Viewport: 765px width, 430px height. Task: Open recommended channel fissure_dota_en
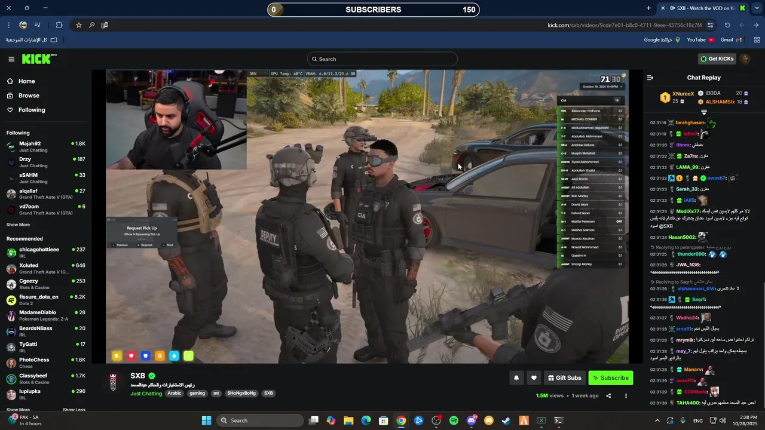(x=46, y=300)
